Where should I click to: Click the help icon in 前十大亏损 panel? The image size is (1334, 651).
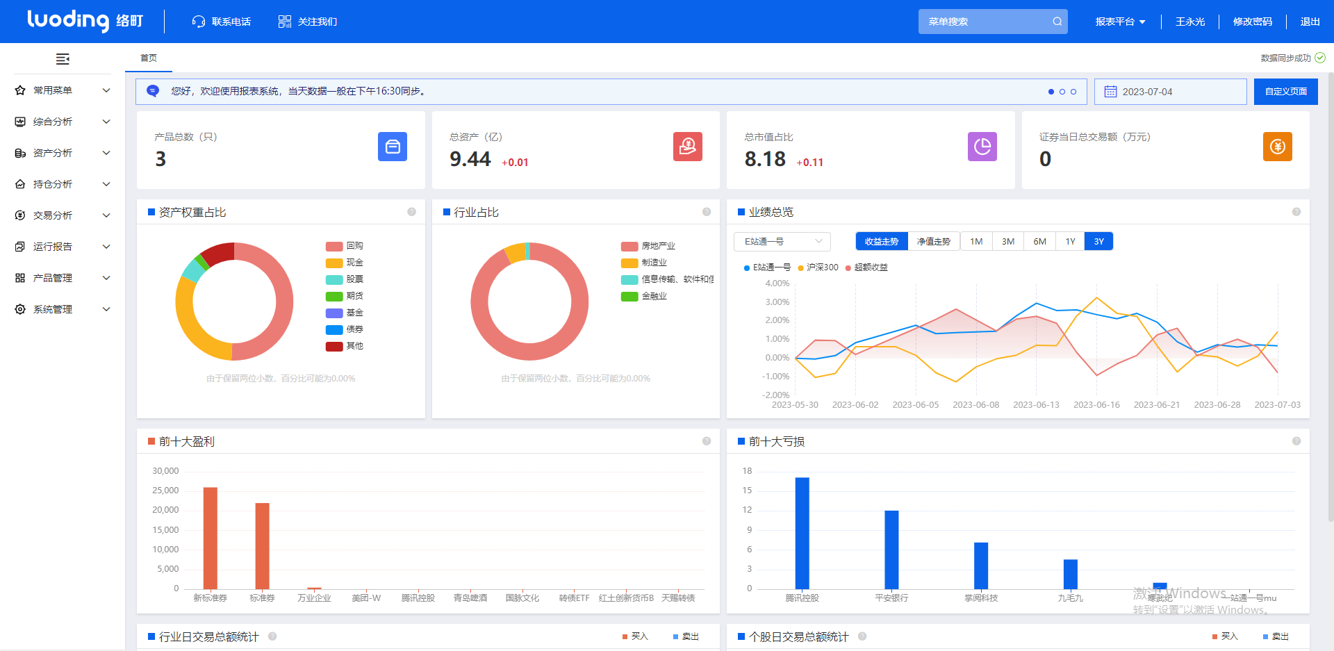(1296, 441)
